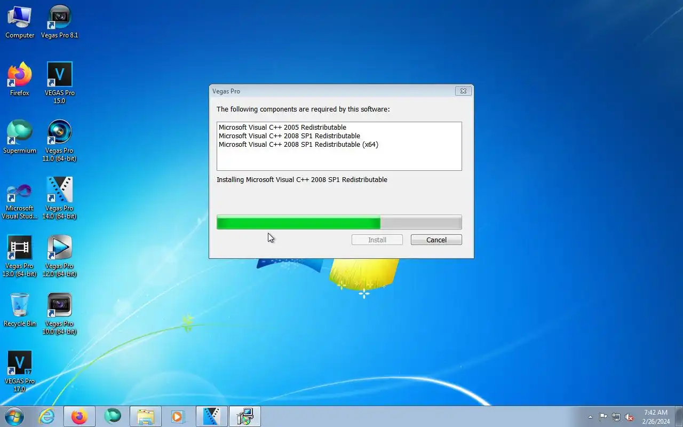This screenshot has width=683, height=427.
Task: Switch to Vegas Pro taskbar window
Action: 212,416
